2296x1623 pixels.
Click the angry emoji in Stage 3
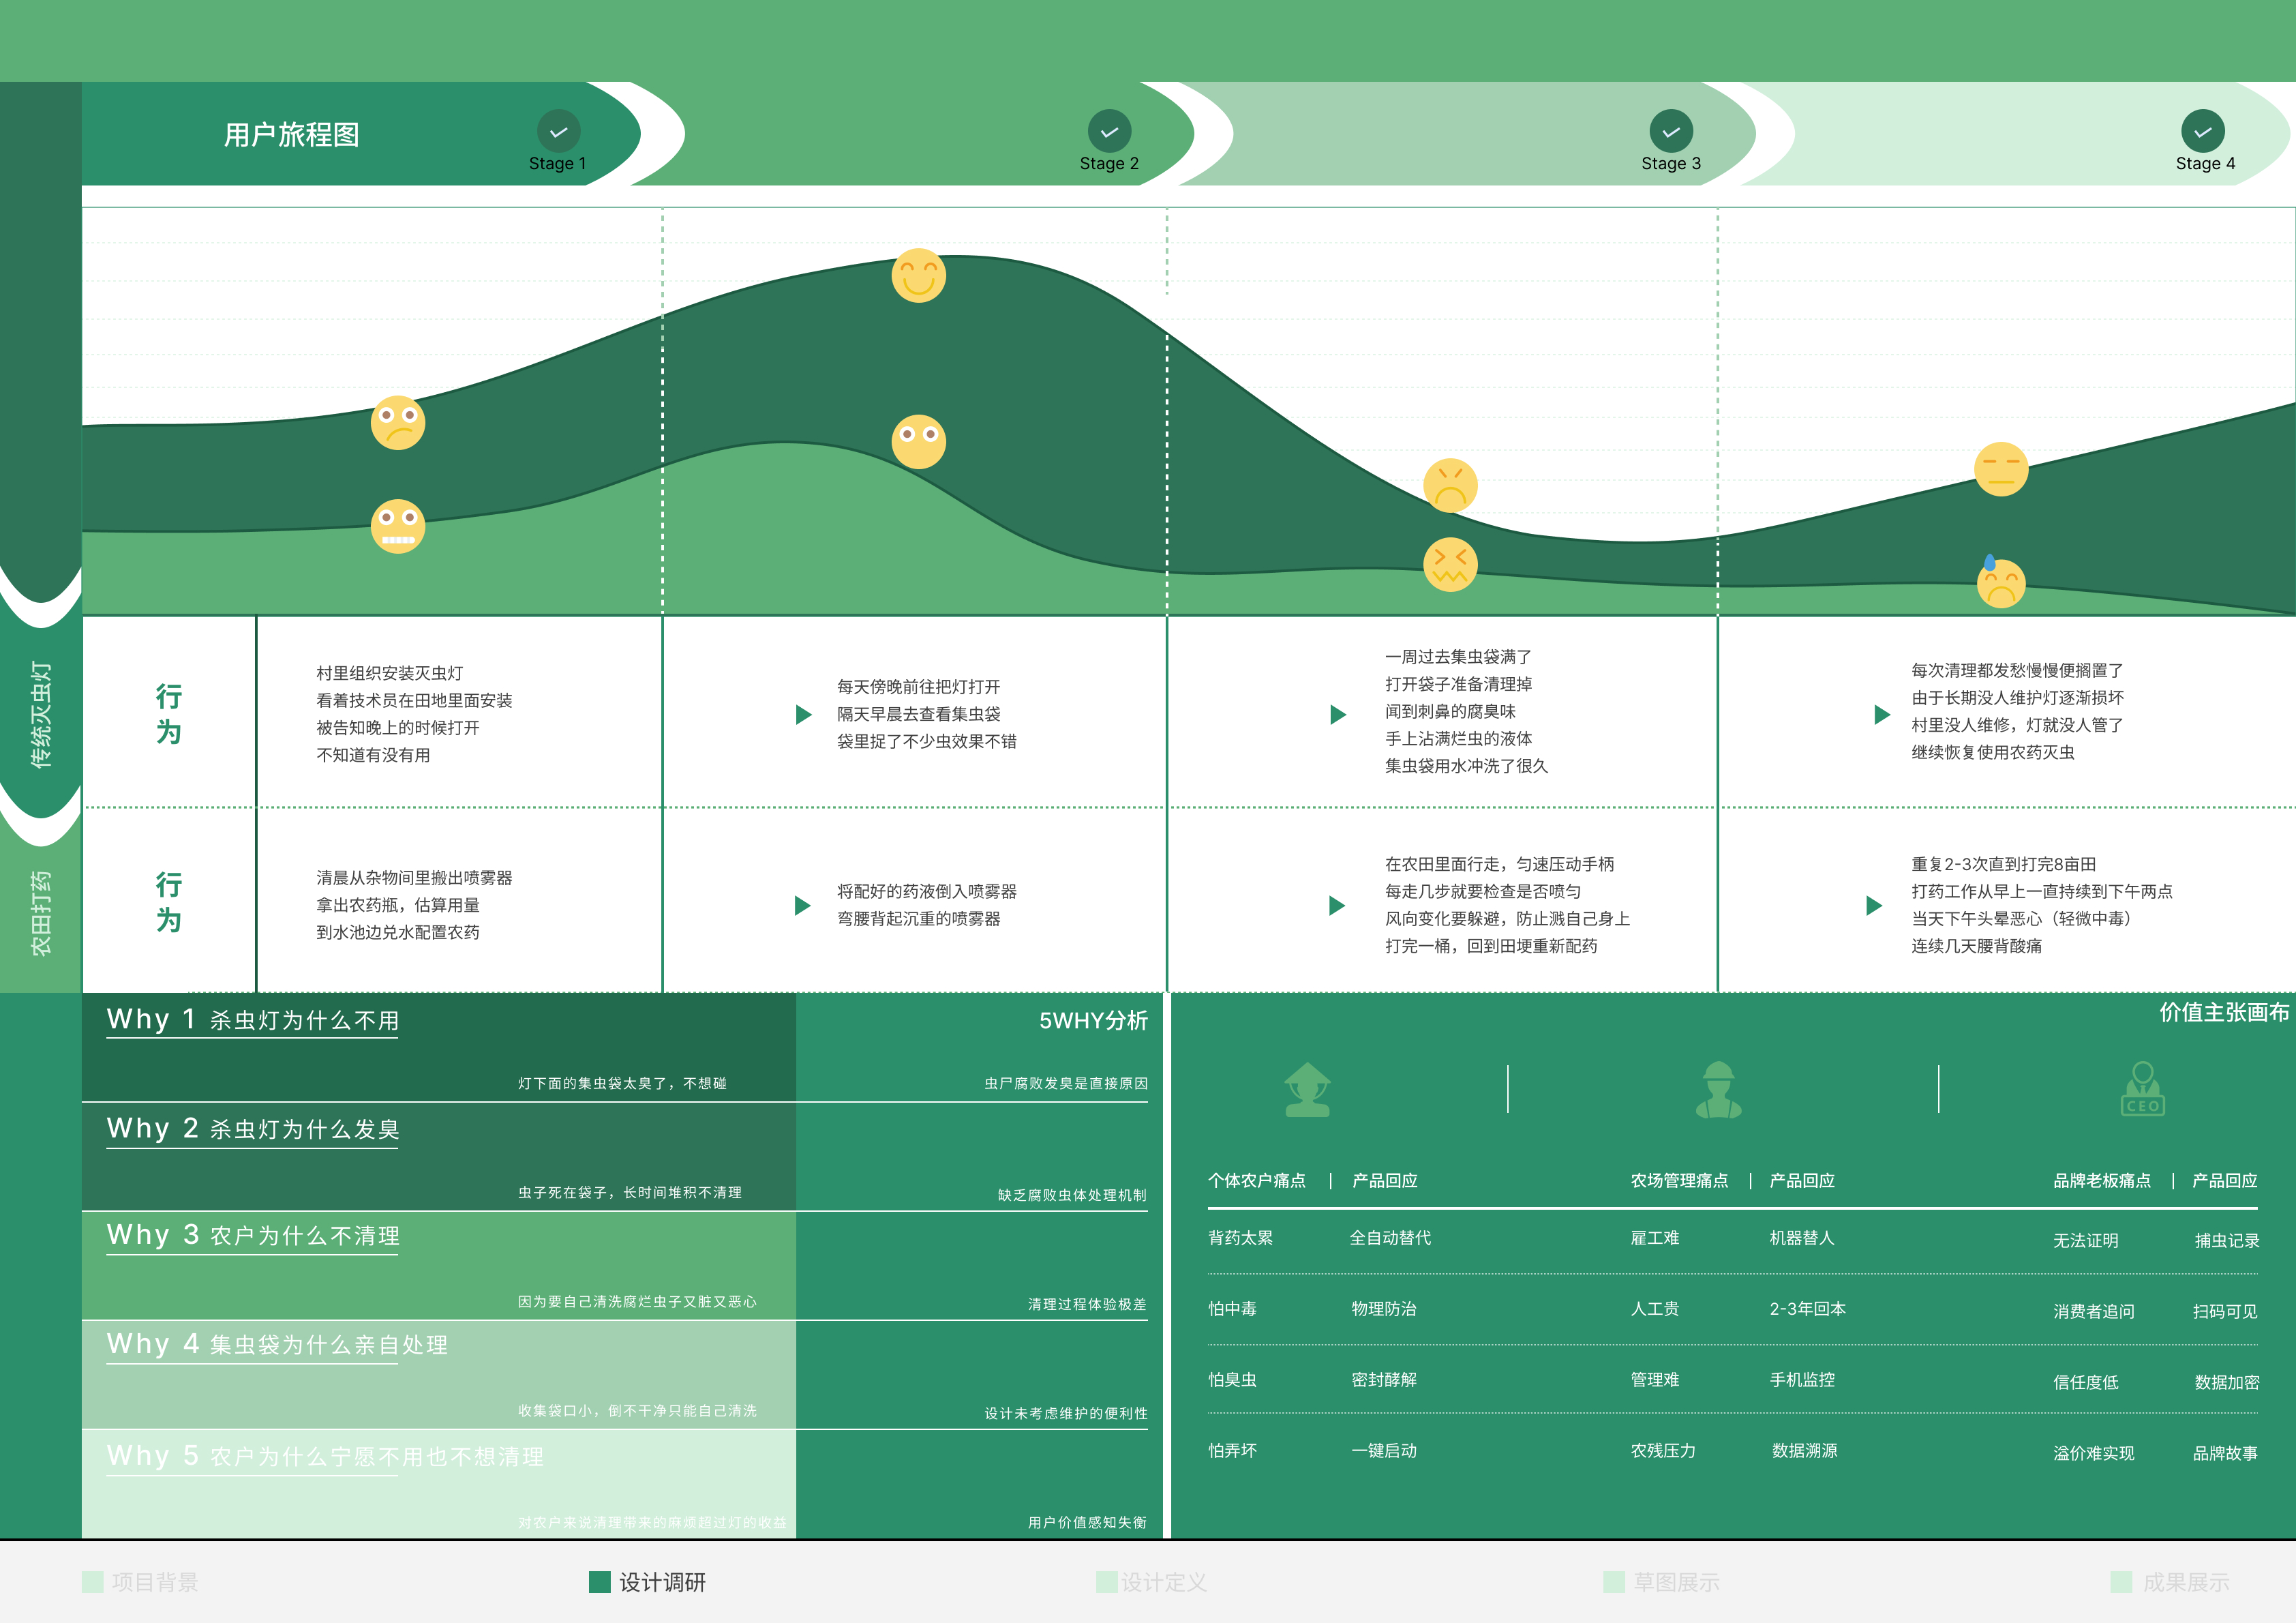pyautogui.click(x=1449, y=486)
